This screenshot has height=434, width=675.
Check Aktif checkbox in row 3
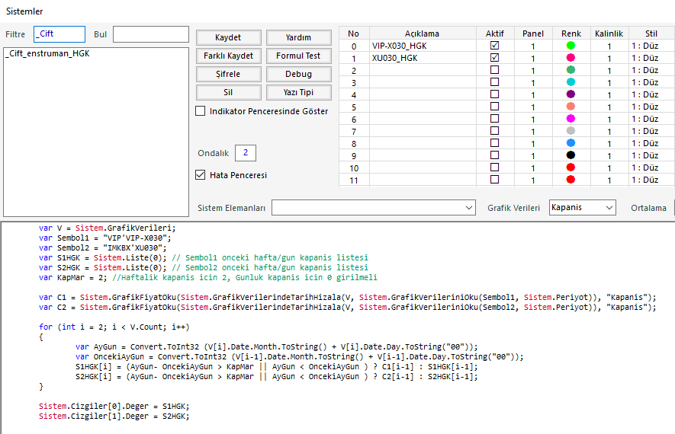[x=495, y=82]
